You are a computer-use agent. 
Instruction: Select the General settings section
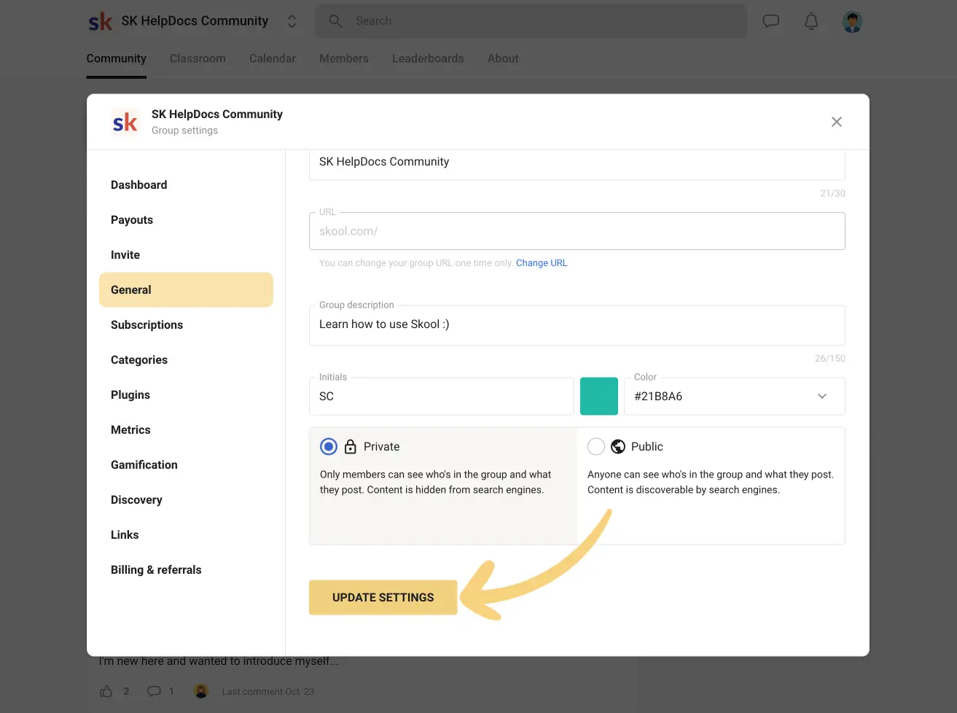point(186,290)
